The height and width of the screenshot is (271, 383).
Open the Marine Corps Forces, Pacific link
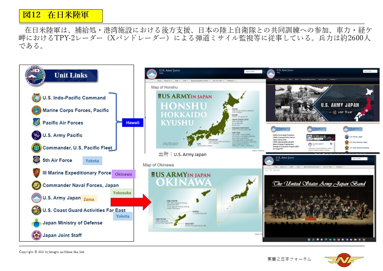tap(76, 110)
